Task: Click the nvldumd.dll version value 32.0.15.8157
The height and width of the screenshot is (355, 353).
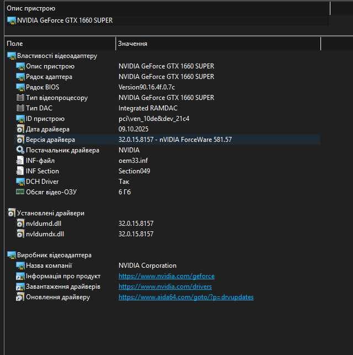Action: tap(136, 224)
